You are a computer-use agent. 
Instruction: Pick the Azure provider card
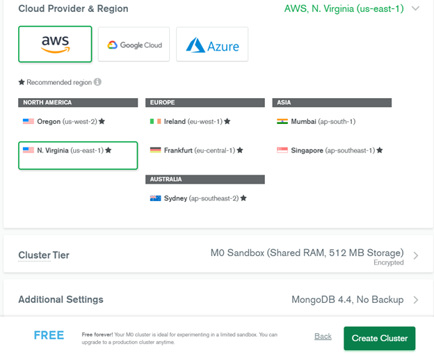[x=212, y=45]
